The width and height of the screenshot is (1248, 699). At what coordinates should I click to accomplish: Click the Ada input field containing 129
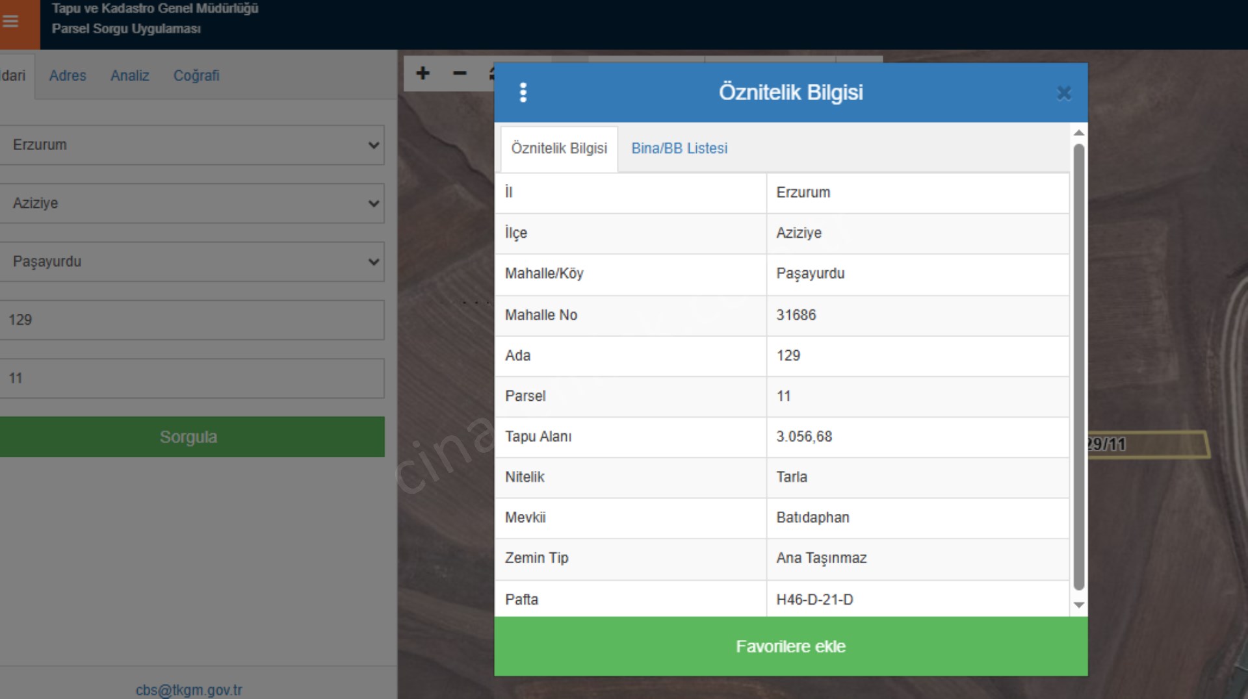click(x=192, y=320)
